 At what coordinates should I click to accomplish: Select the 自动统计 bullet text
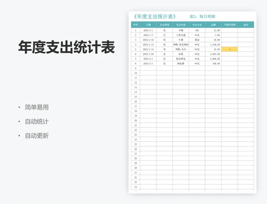pyautogui.click(x=37, y=121)
